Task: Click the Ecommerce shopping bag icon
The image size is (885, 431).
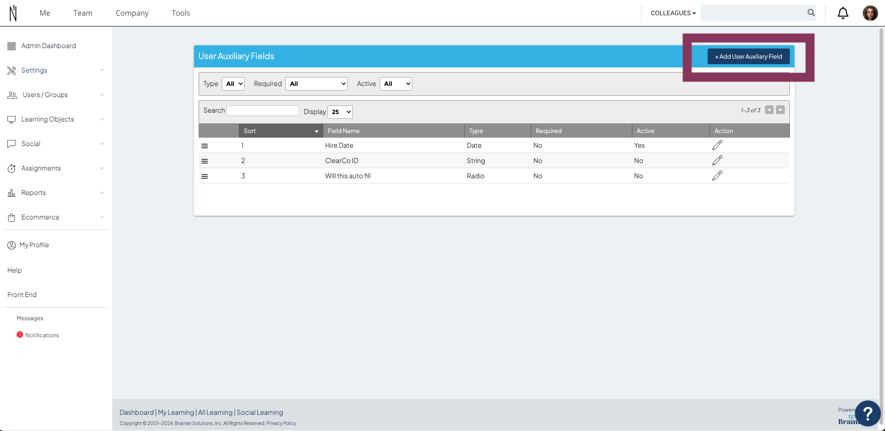Action: tap(12, 218)
